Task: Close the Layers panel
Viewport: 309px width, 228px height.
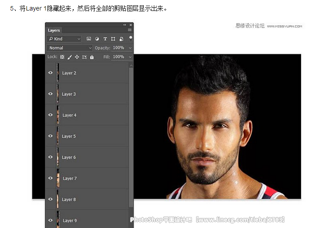Action: pos(131,25)
